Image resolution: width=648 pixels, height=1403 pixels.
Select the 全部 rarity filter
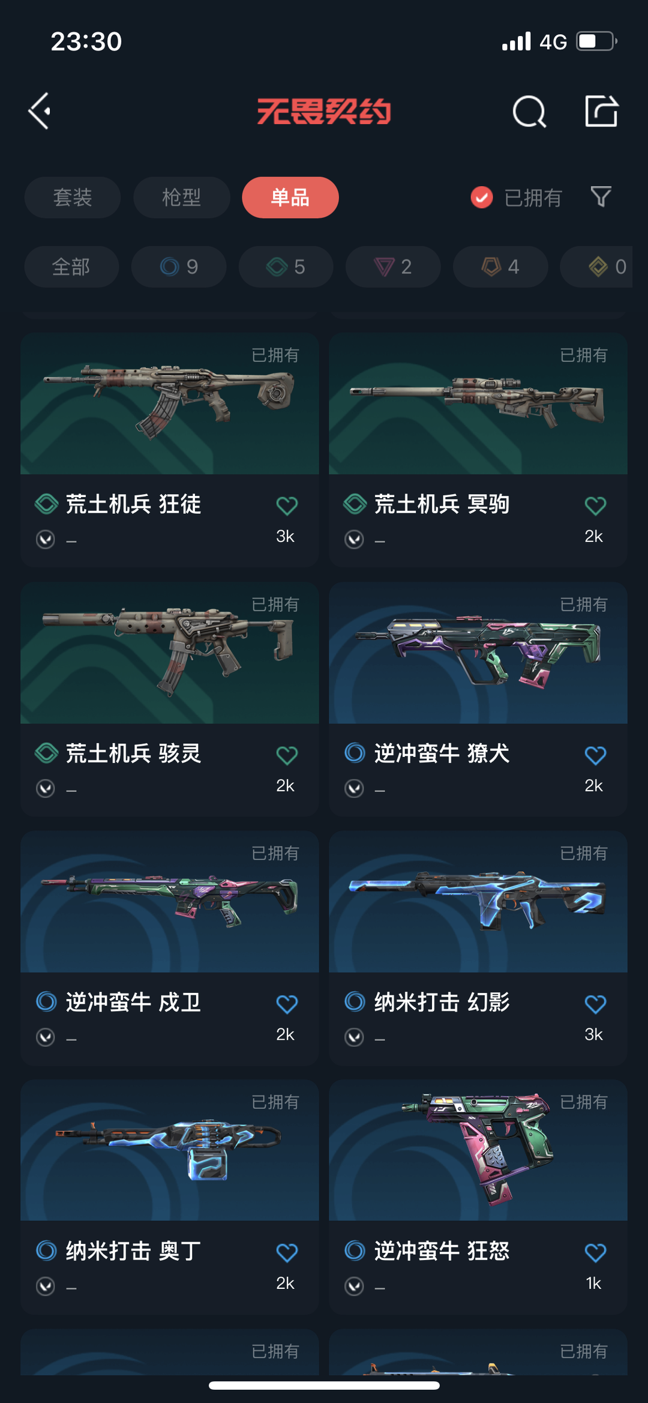coord(71,267)
